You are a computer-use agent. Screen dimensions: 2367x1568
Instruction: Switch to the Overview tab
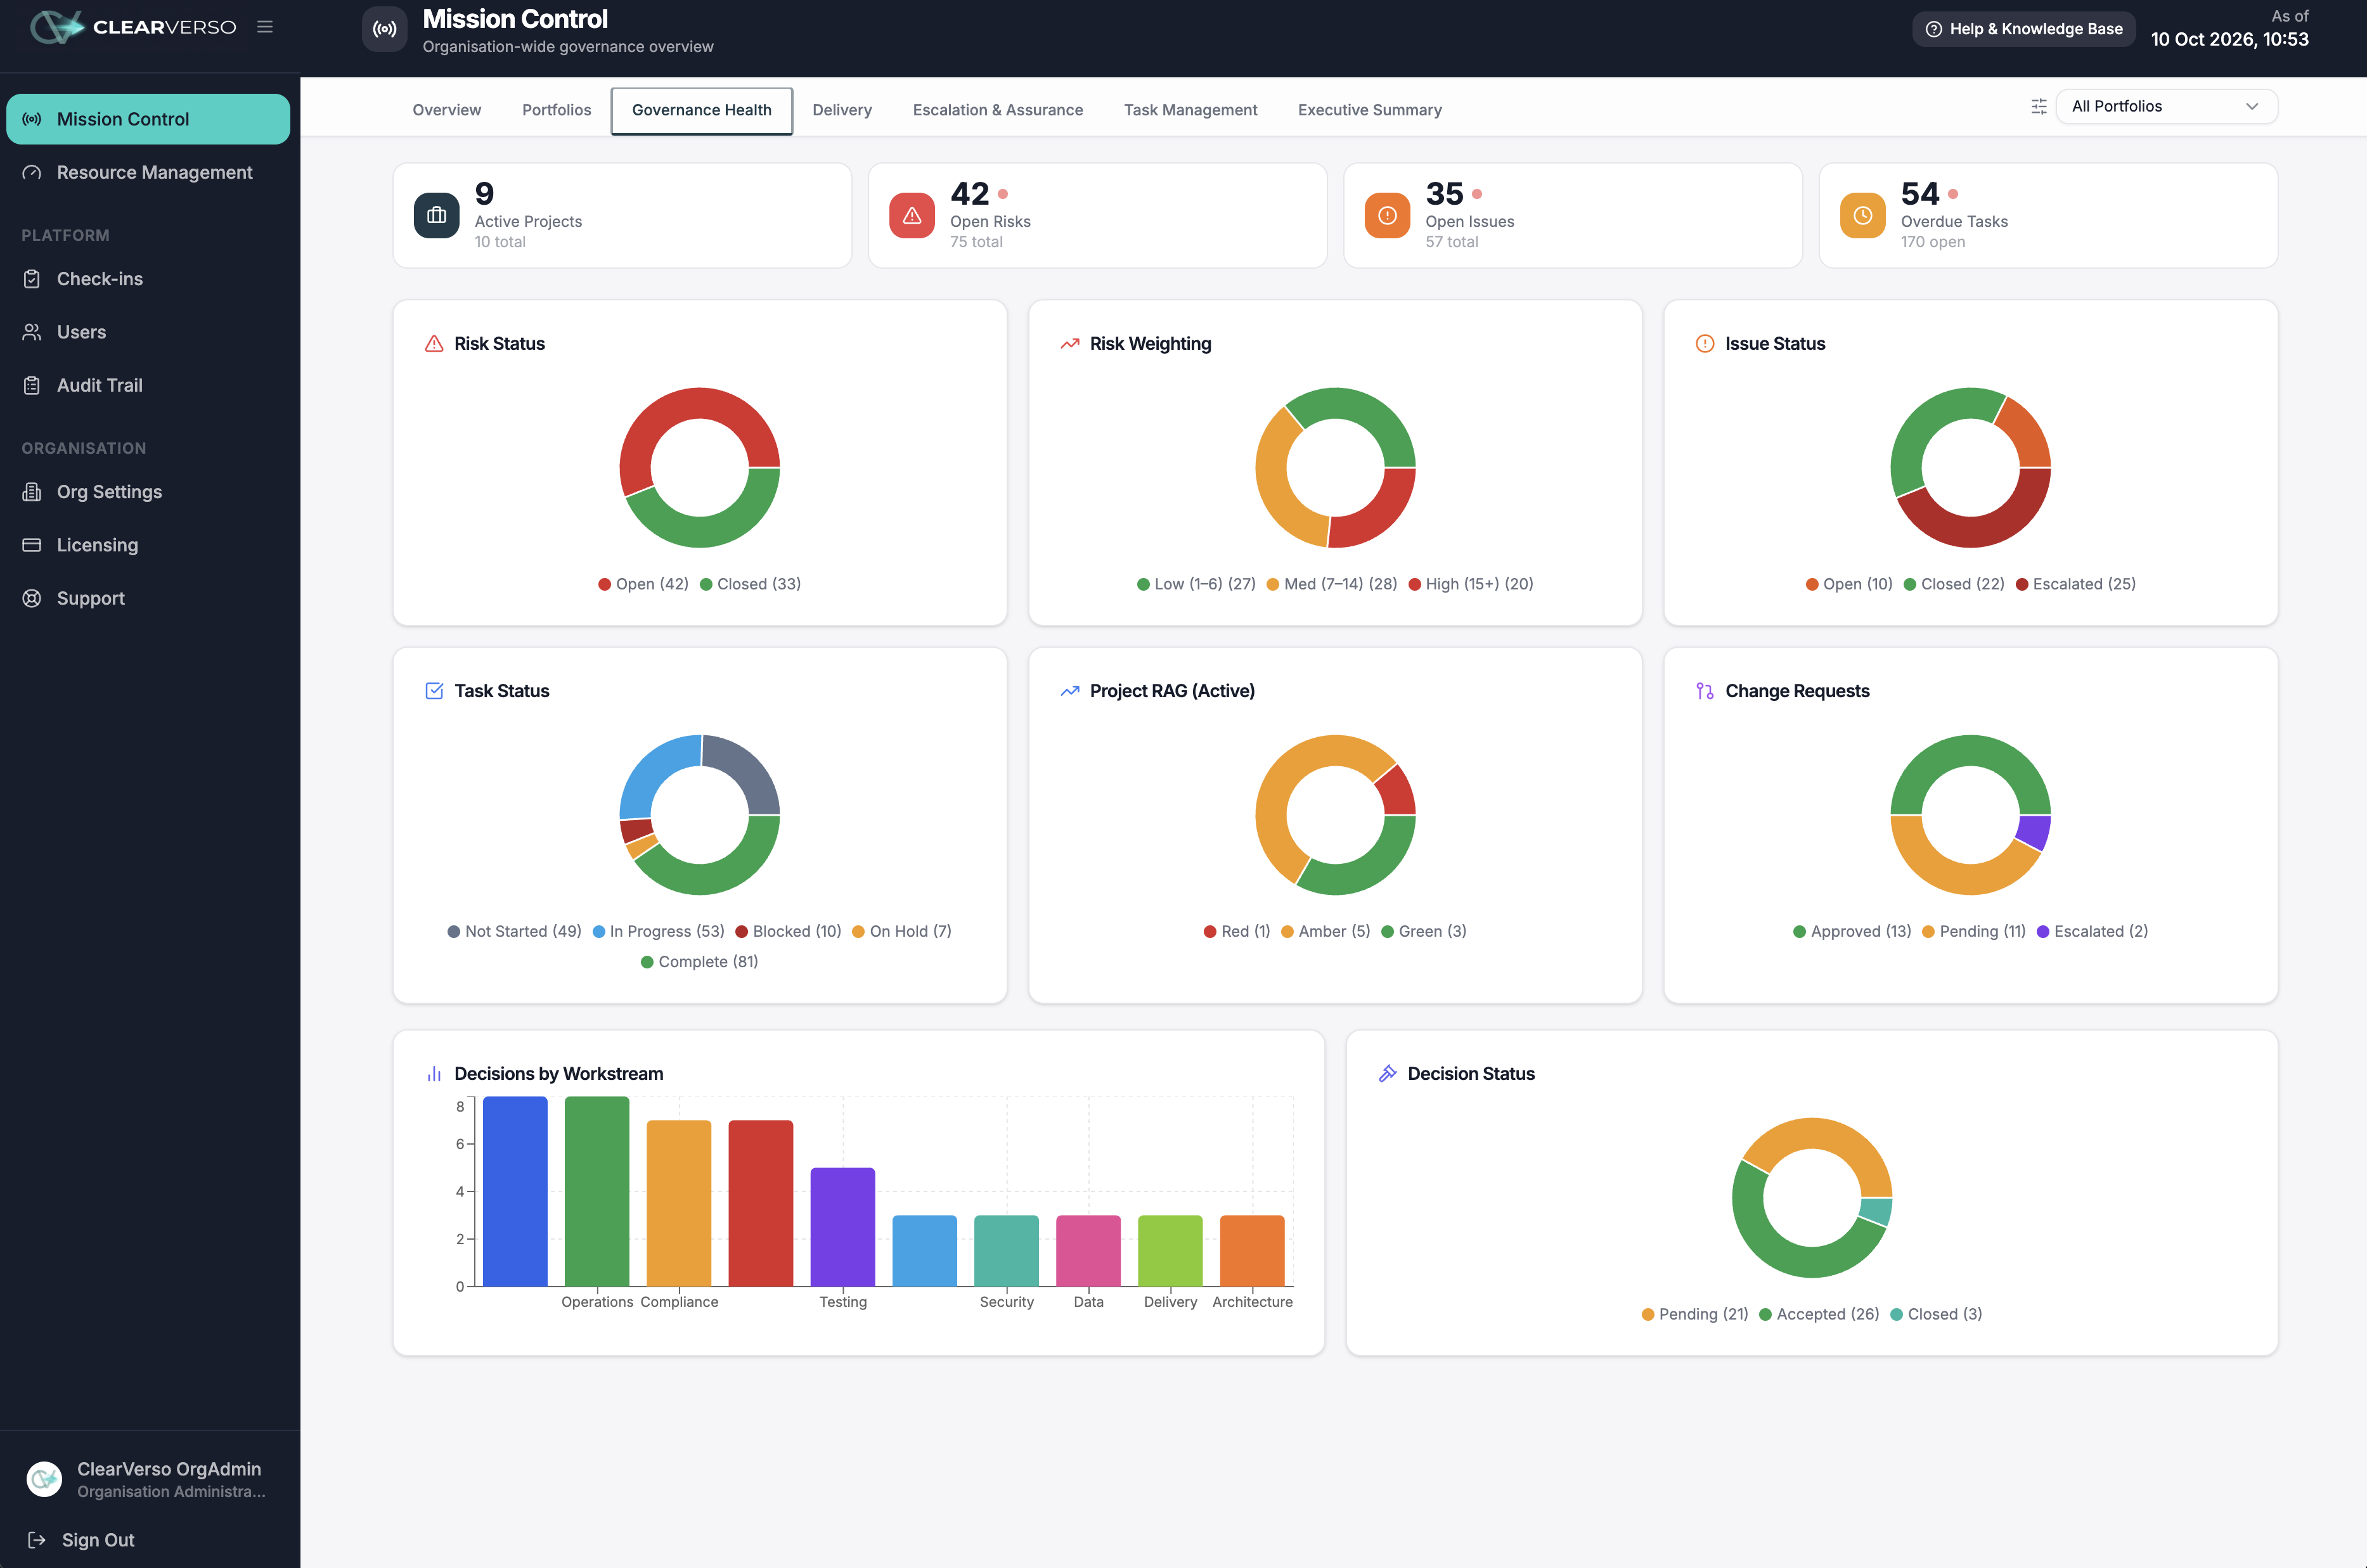coord(447,110)
